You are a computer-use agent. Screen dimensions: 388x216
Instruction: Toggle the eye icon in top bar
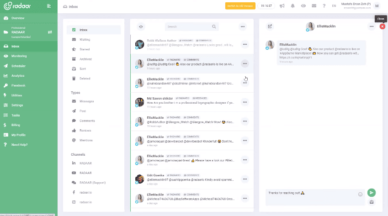coord(303,6)
